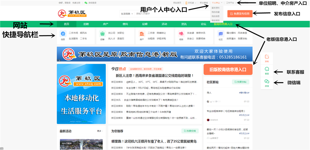Click the 积分商城 top link
Screen dimensions: 310x150
coord(204,3)
